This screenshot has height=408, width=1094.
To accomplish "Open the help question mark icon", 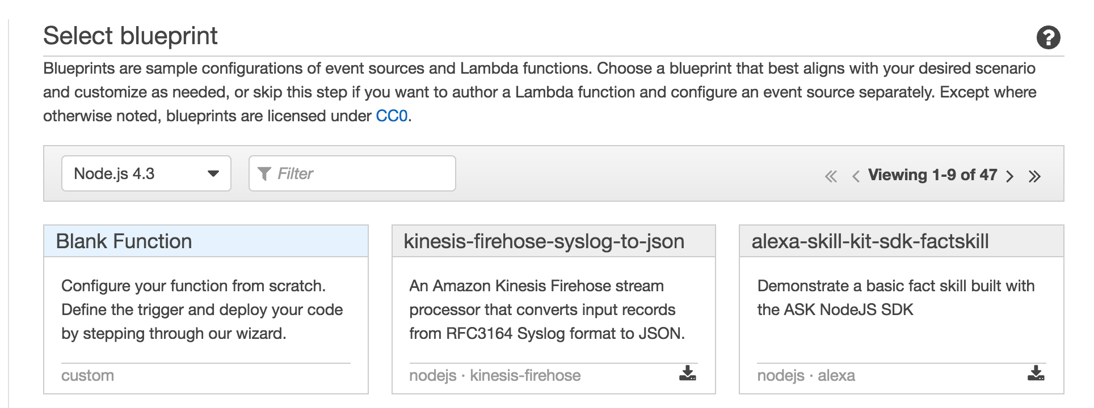I will tap(1048, 38).
